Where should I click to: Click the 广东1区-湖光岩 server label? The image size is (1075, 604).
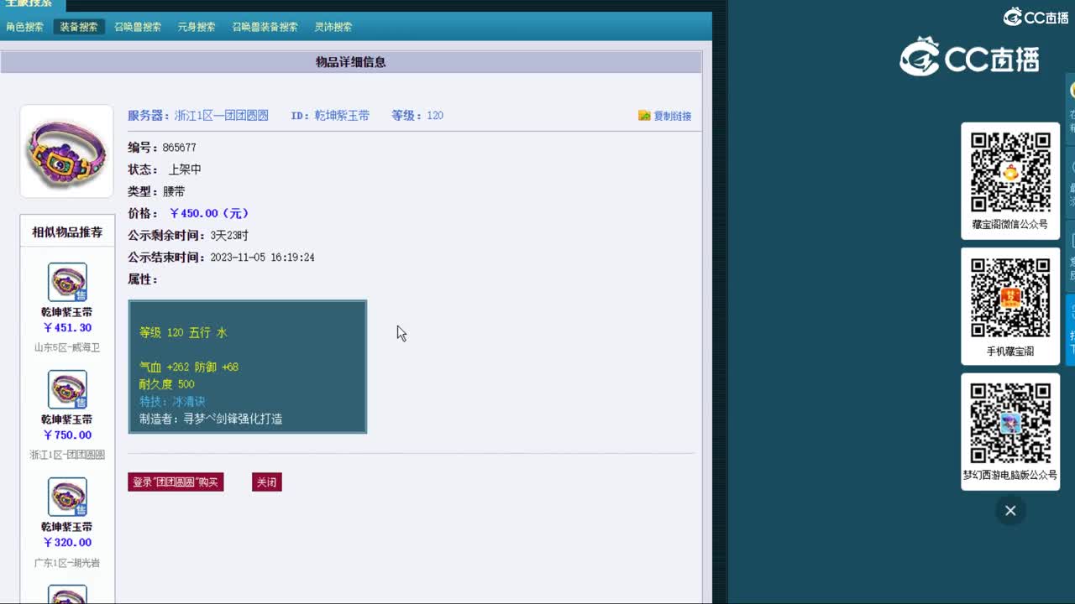pyautogui.click(x=67, y=563)
